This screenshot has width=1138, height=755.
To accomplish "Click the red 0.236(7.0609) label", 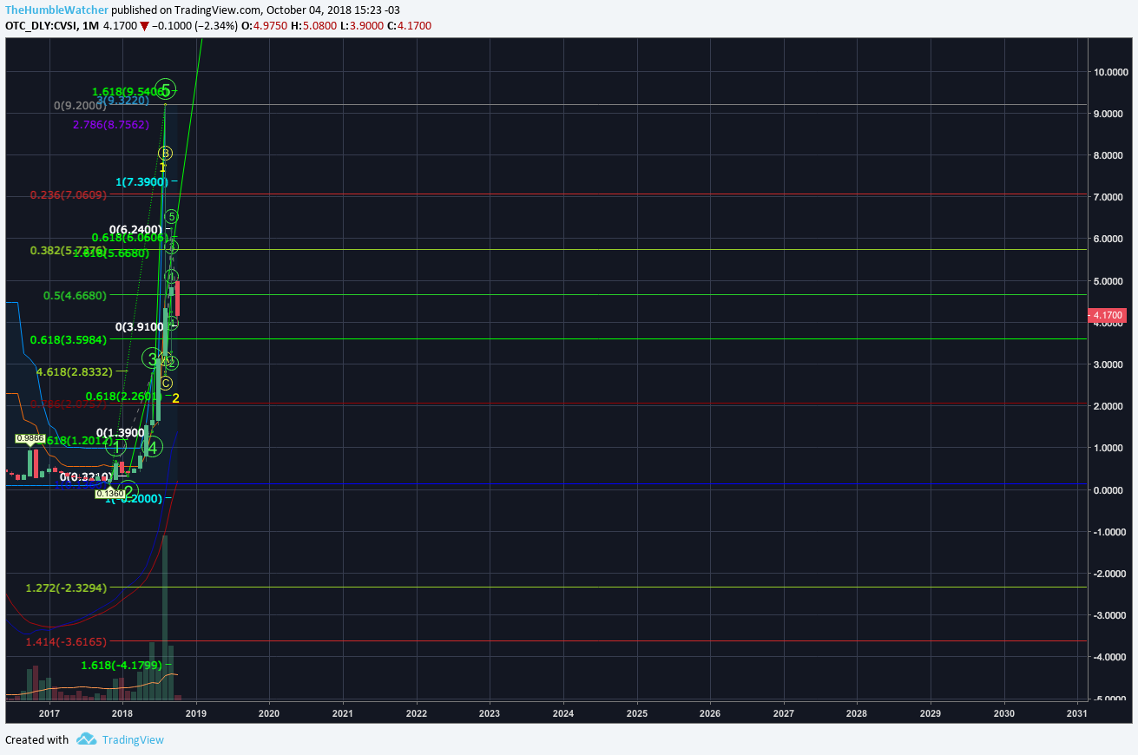I will point(68,195).
